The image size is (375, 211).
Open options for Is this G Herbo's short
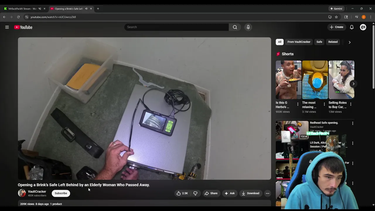(298, 104)
